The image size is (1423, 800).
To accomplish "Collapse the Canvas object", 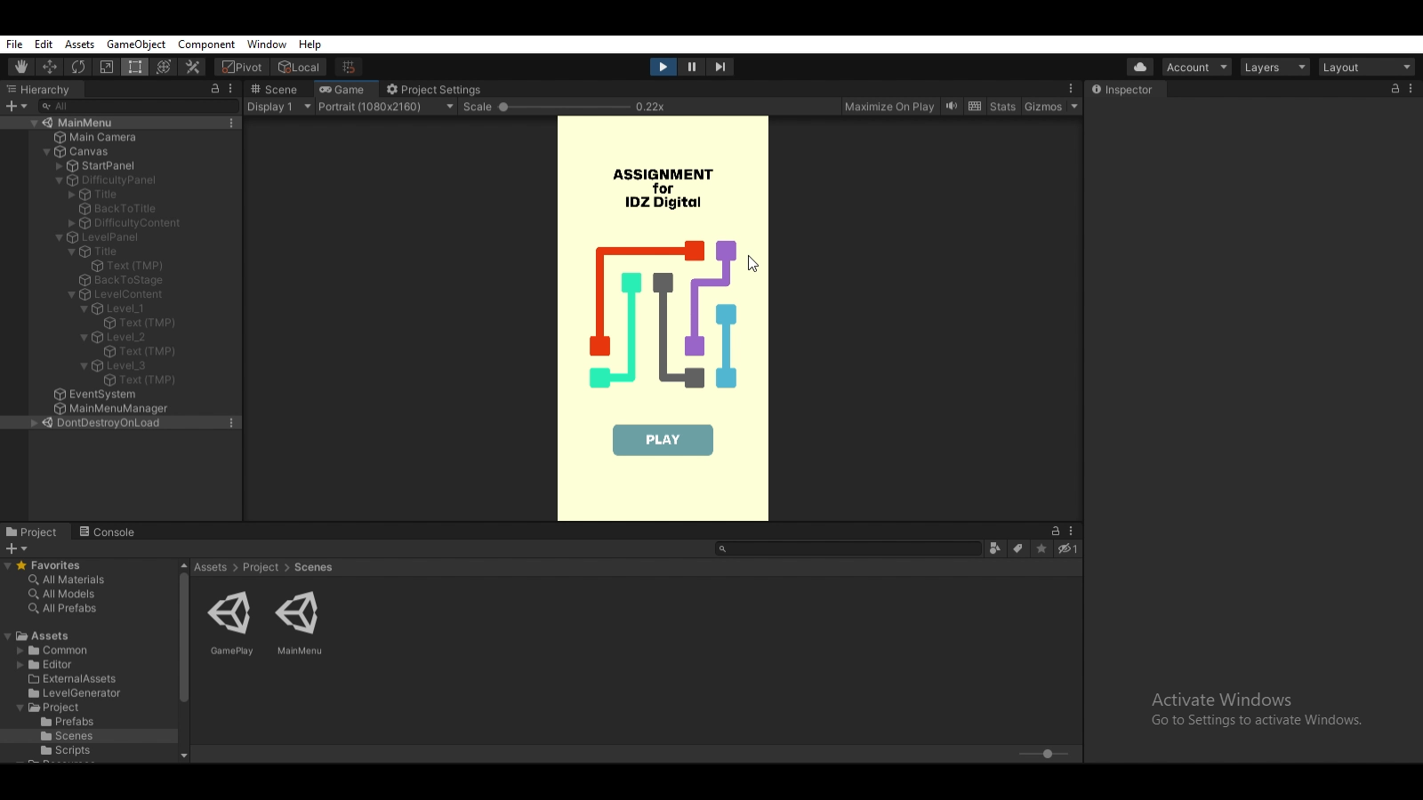I will point(47,152).
